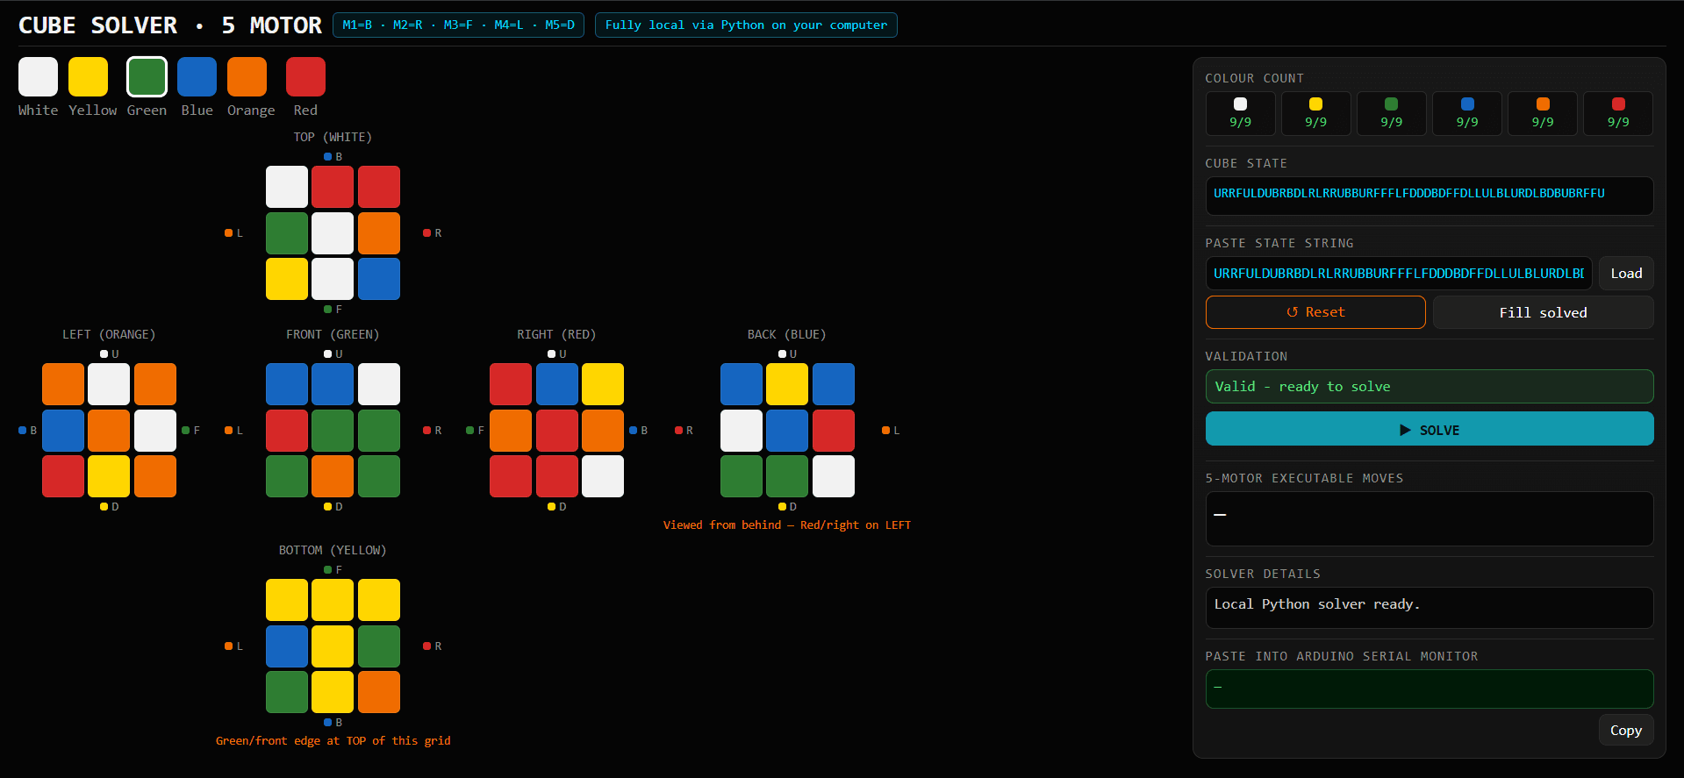The image size is (1684, 778).
Task: Click the red 9/9 colour count cell
Action: 1618,113
